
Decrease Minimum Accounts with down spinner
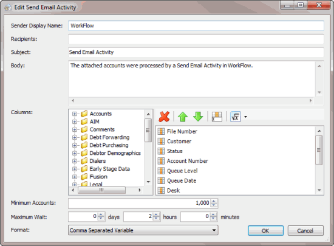(x=214, y=205)
